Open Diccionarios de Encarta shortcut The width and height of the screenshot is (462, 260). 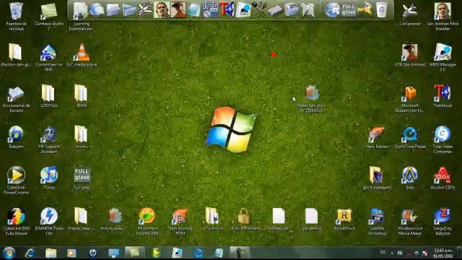point(16,99)
